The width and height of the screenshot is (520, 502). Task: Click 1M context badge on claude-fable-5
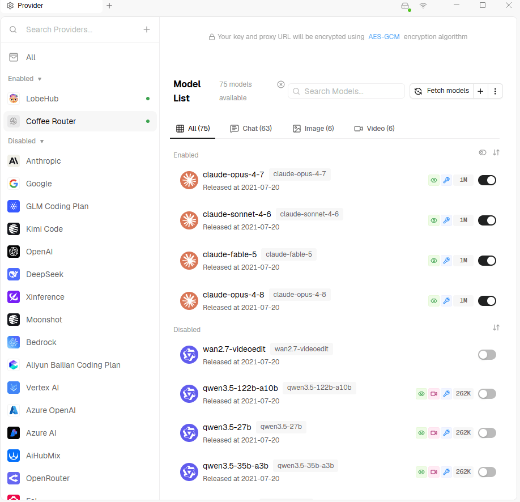463,261
